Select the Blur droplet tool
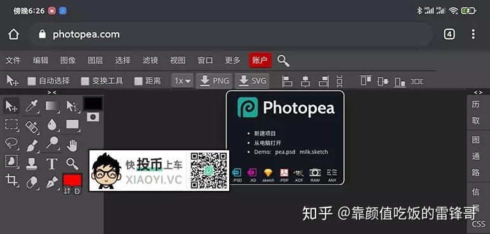The height and width of the screenshot is (234, 490). click(x=52, y=125)
